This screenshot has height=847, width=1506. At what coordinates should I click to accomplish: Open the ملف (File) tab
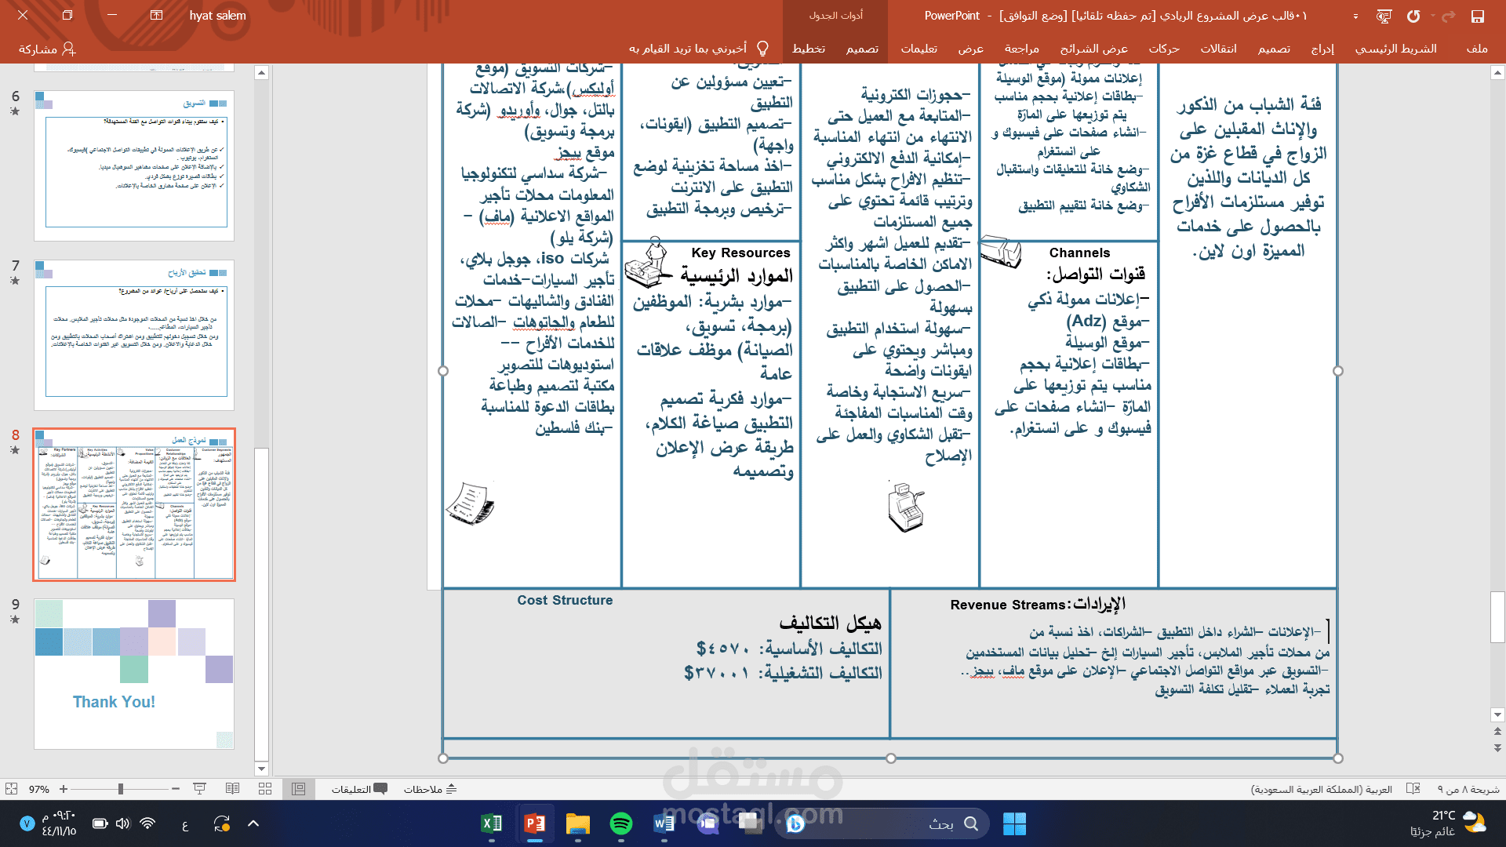pos(1477,49)
